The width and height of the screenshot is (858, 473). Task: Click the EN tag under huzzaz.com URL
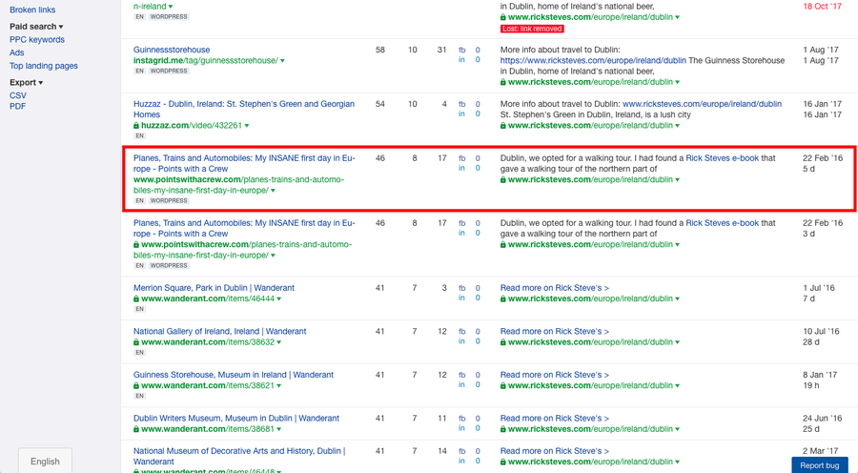(x=139, y=135)
